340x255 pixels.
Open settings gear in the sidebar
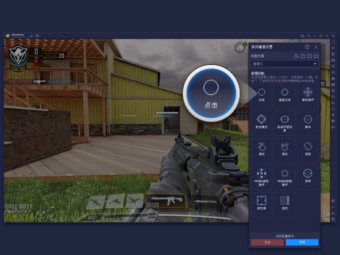point(334,201)
